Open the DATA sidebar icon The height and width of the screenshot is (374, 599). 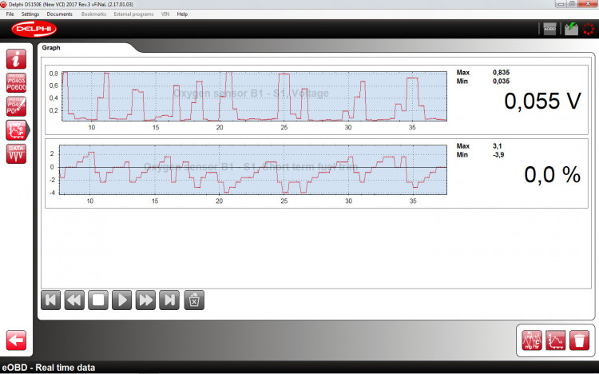[16, 153]
